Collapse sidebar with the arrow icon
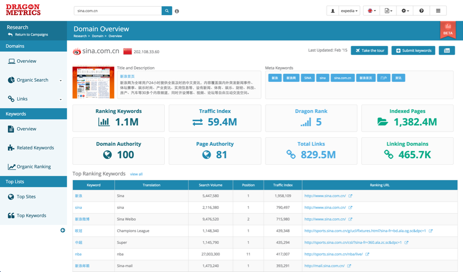This screenshot has width=463, height=272. point(63,230)
